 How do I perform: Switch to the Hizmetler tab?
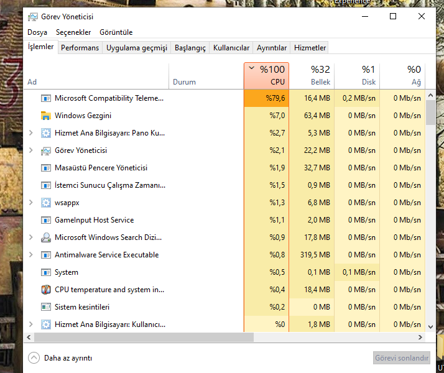coord(310,48)
